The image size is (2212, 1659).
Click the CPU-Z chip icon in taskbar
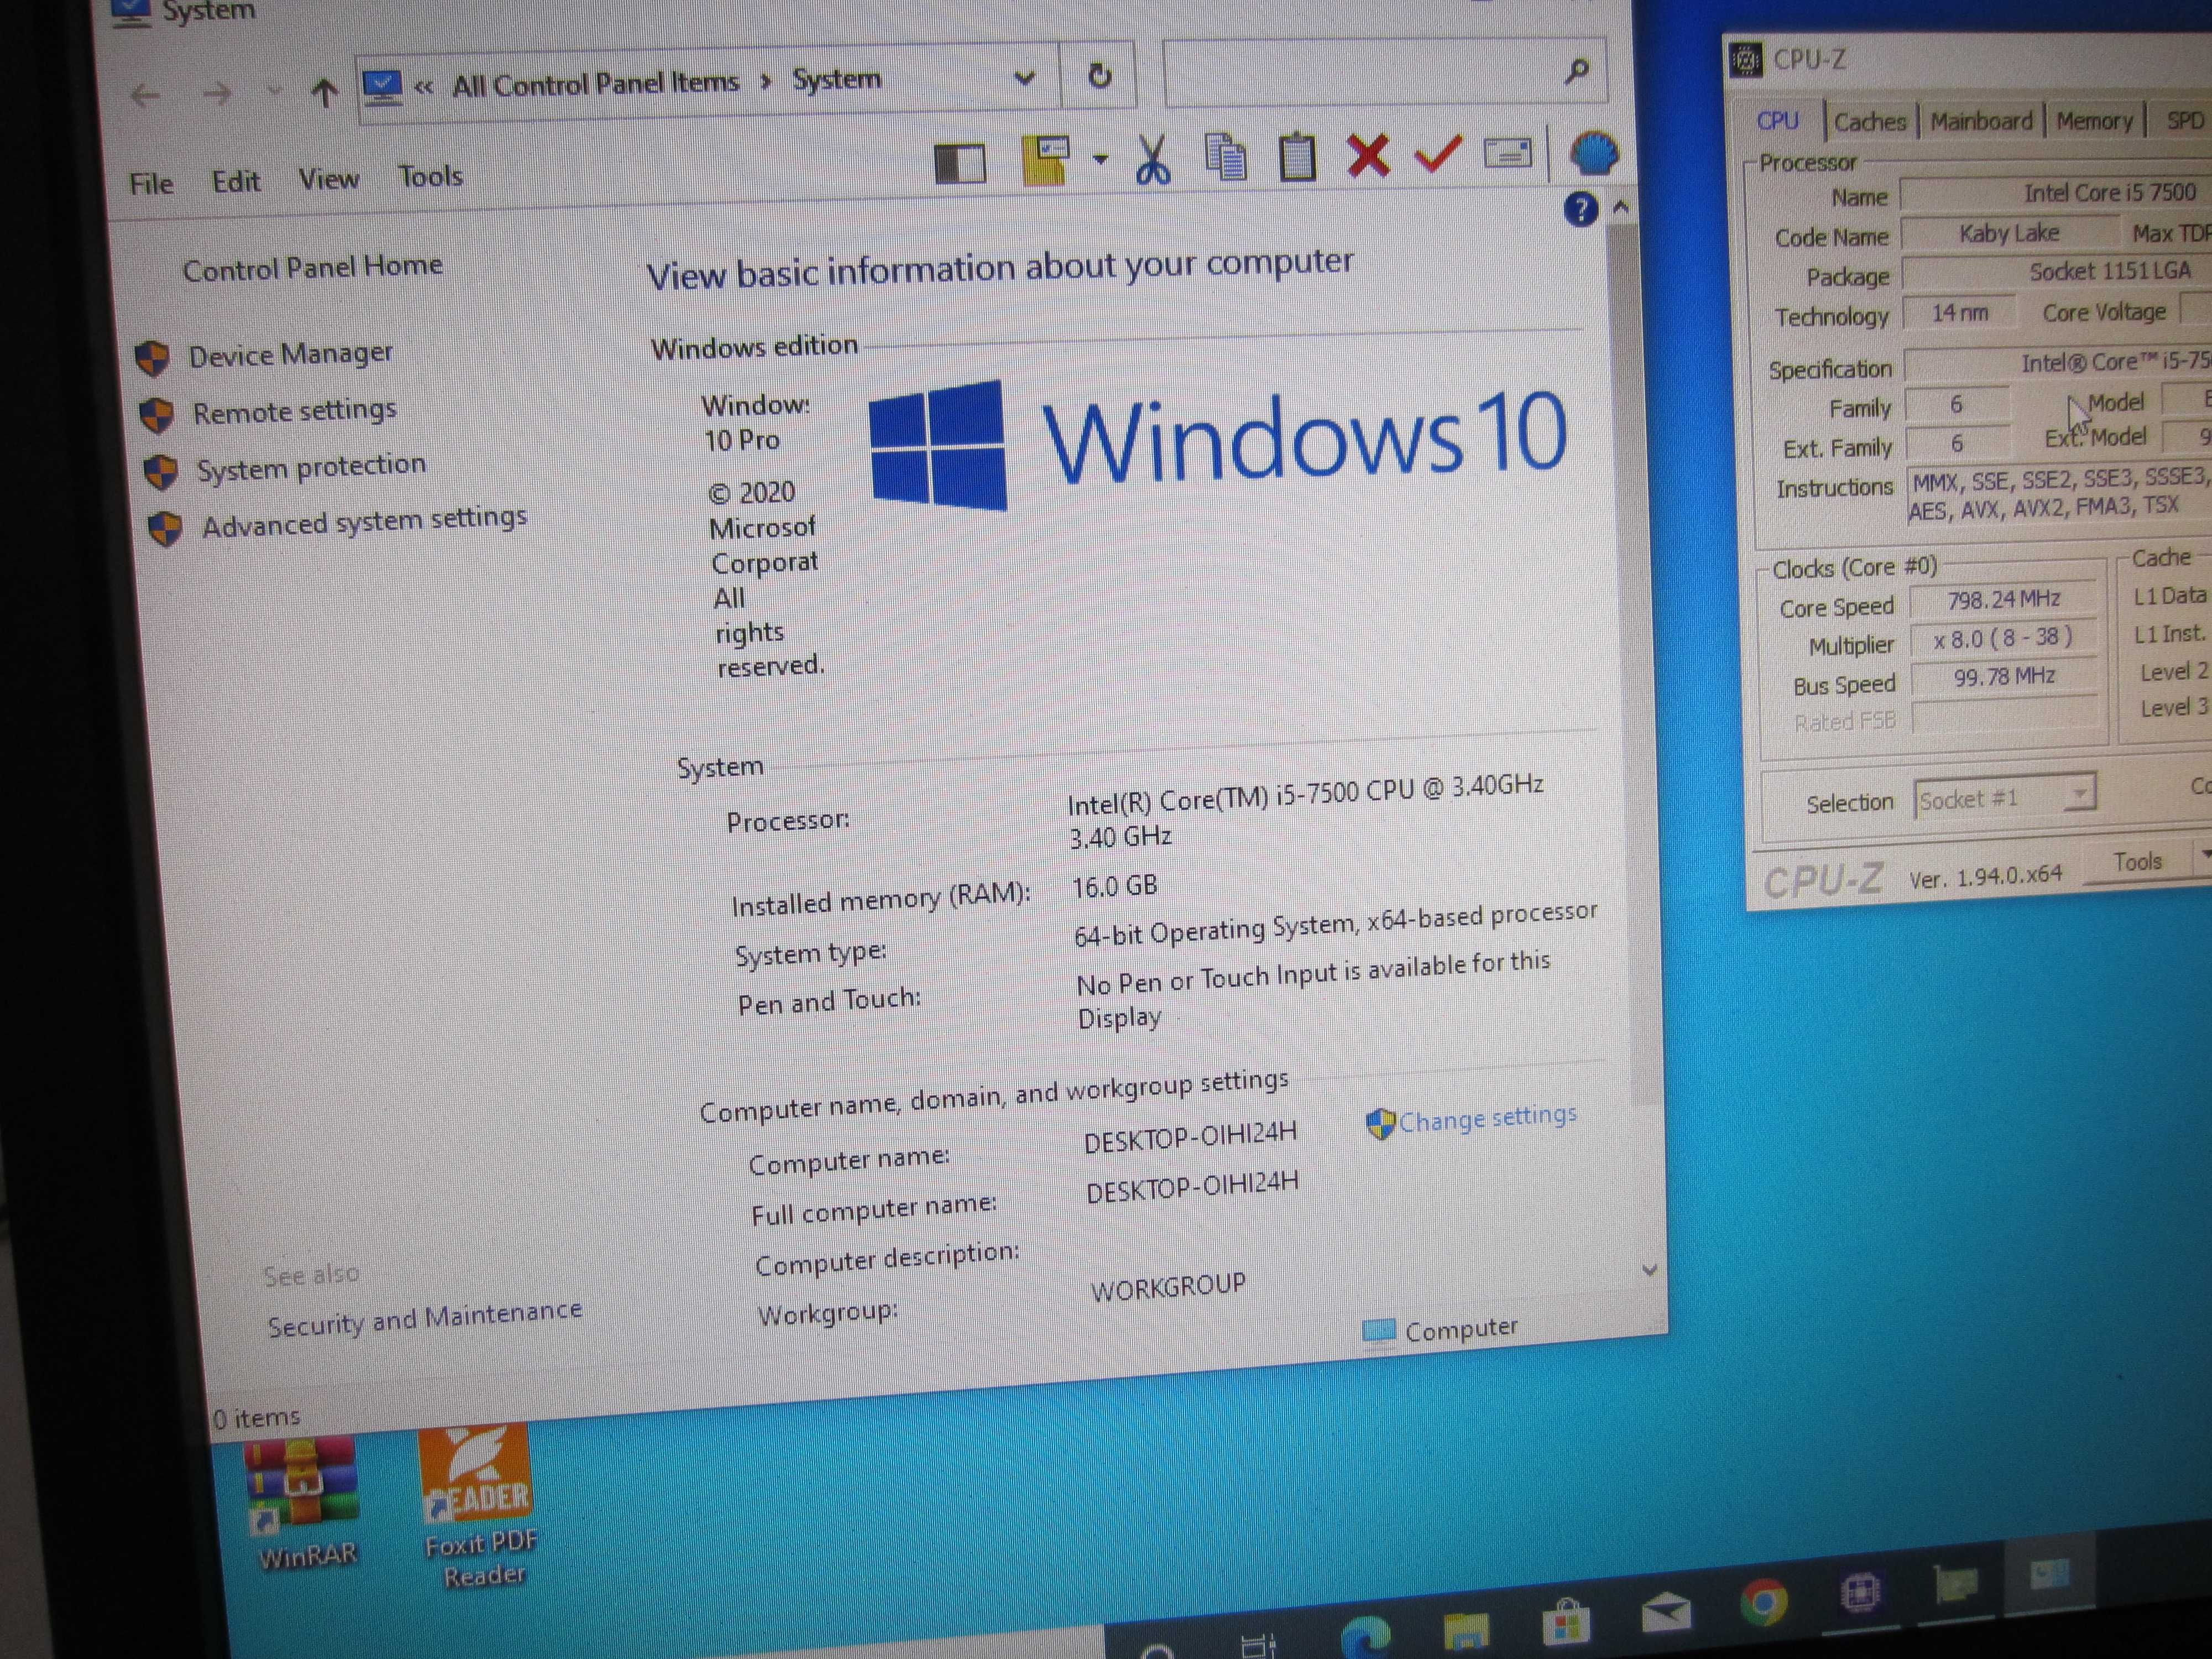pos(1859,1592)
